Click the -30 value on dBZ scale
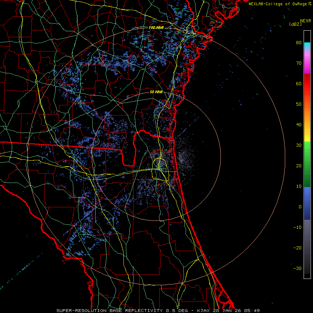The image size is (313, 313). 297,268
